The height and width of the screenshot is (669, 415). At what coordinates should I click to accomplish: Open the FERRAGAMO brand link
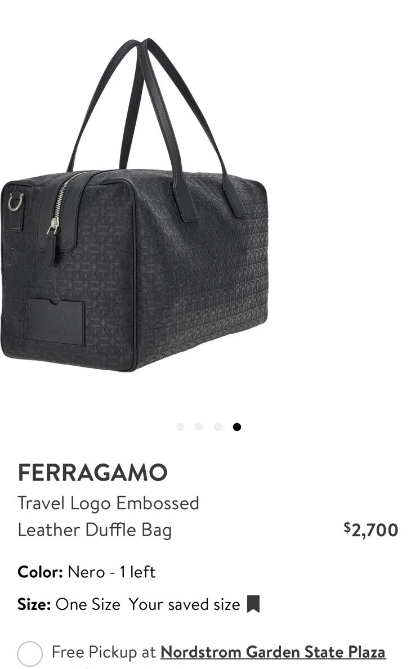coord(93,472)
